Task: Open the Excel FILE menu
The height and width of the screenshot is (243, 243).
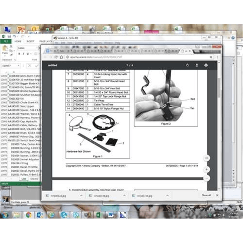Action: [5, 41]
